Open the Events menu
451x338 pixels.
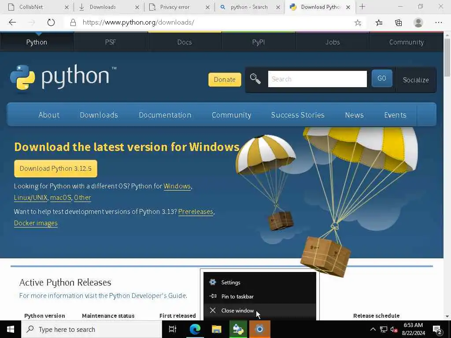(395, 115)
